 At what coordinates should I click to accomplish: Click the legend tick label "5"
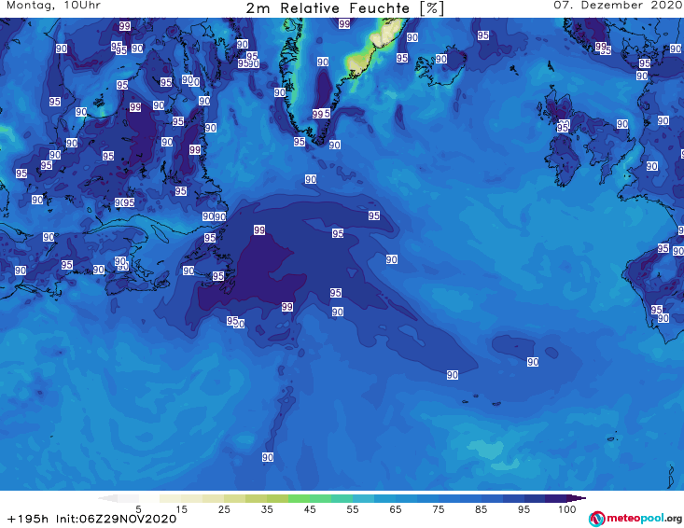pyautogui.click(x=138, y=509)
